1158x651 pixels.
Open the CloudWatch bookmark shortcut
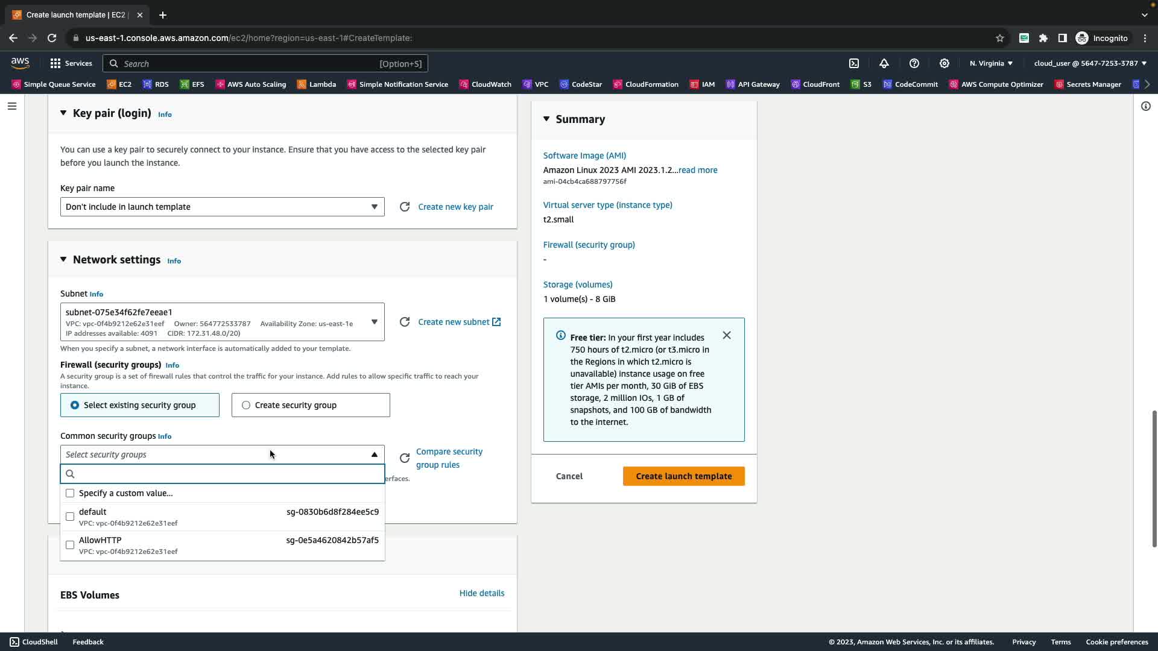pos(486,84)
